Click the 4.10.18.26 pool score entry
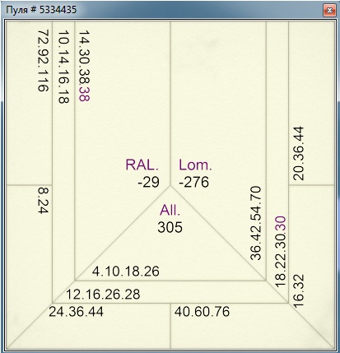The height and width of the screenshot is (353, 340). [126, 272]
